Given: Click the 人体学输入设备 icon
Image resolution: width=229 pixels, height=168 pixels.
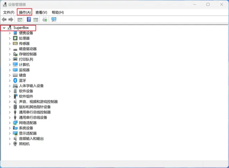Looking at the screenshot, I should [x=15, y=86].
